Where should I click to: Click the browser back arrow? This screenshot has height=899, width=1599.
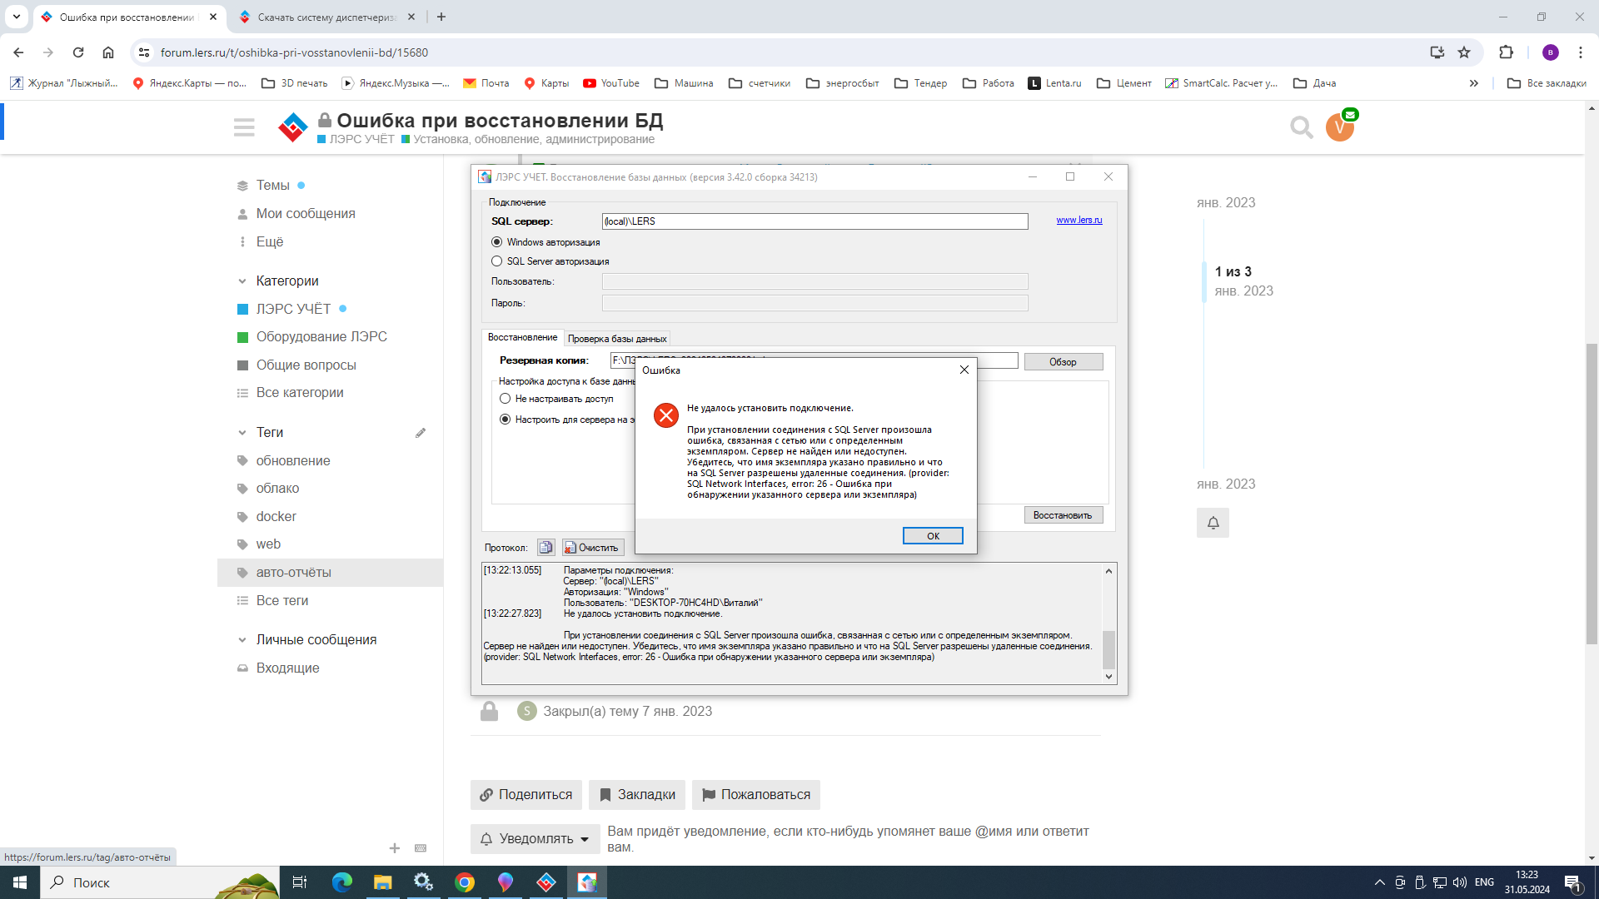click(18, 52)
